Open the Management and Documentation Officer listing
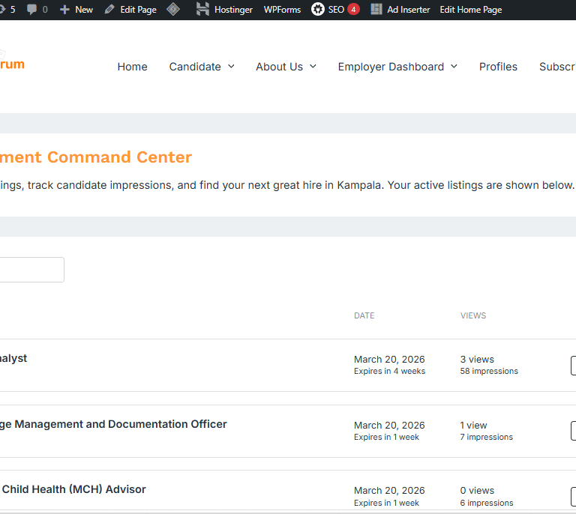The height and width of the screenshot is (514, 576). click(113, 424)
